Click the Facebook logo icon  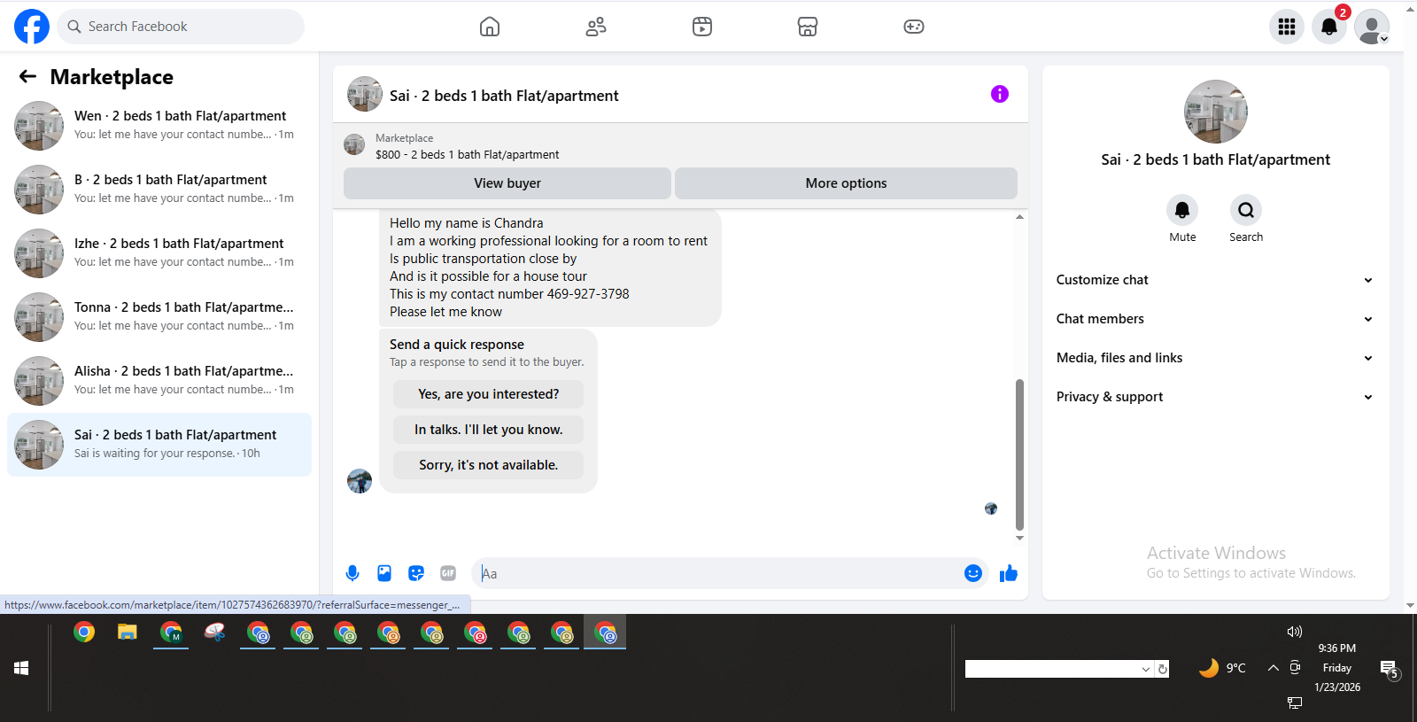[x=32, y=27]
